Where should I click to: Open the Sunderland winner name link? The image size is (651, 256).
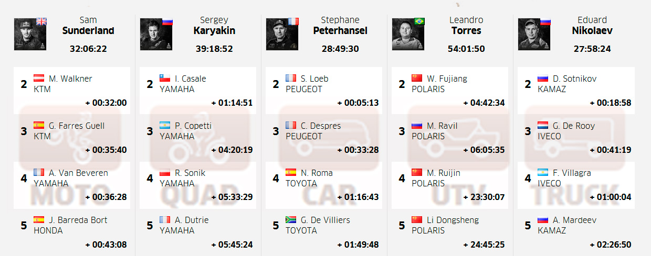[x=88, y=30]
